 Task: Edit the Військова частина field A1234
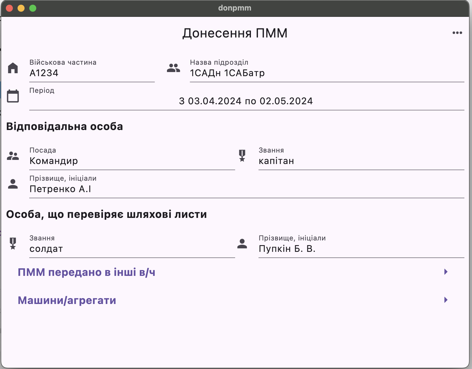pyautogui.click(x=92, y=70)
